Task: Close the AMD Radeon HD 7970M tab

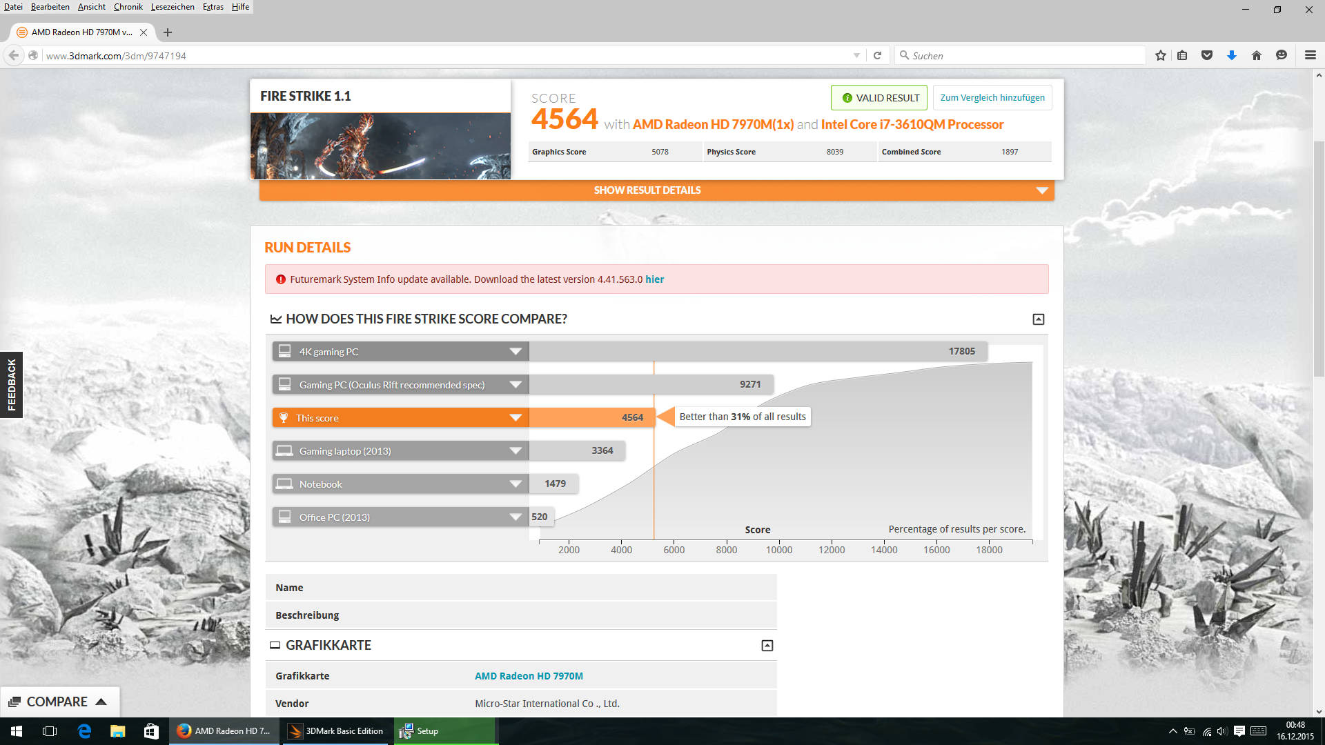Action: pos(144,32)
